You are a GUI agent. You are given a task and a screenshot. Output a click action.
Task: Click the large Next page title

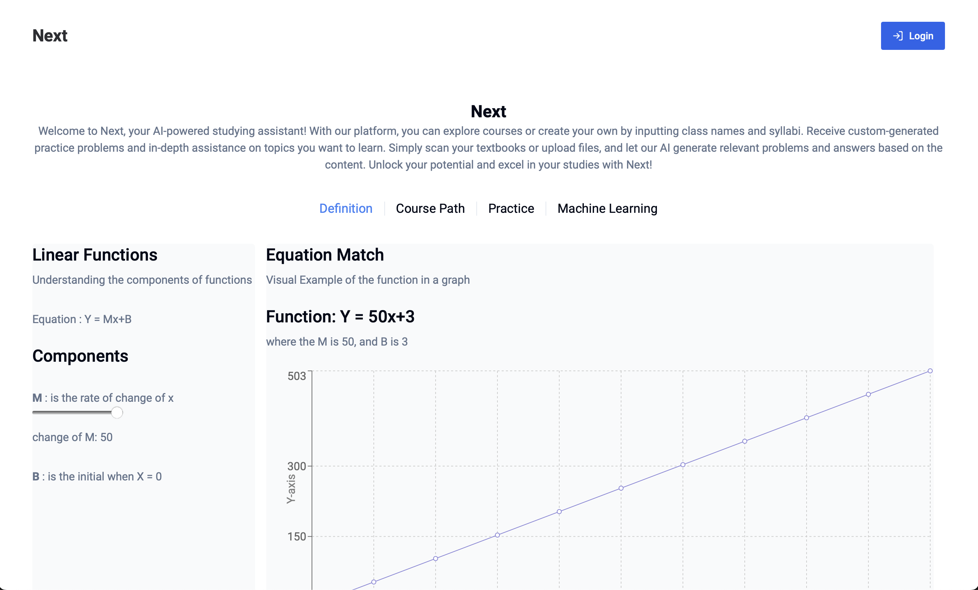(488, 111)
